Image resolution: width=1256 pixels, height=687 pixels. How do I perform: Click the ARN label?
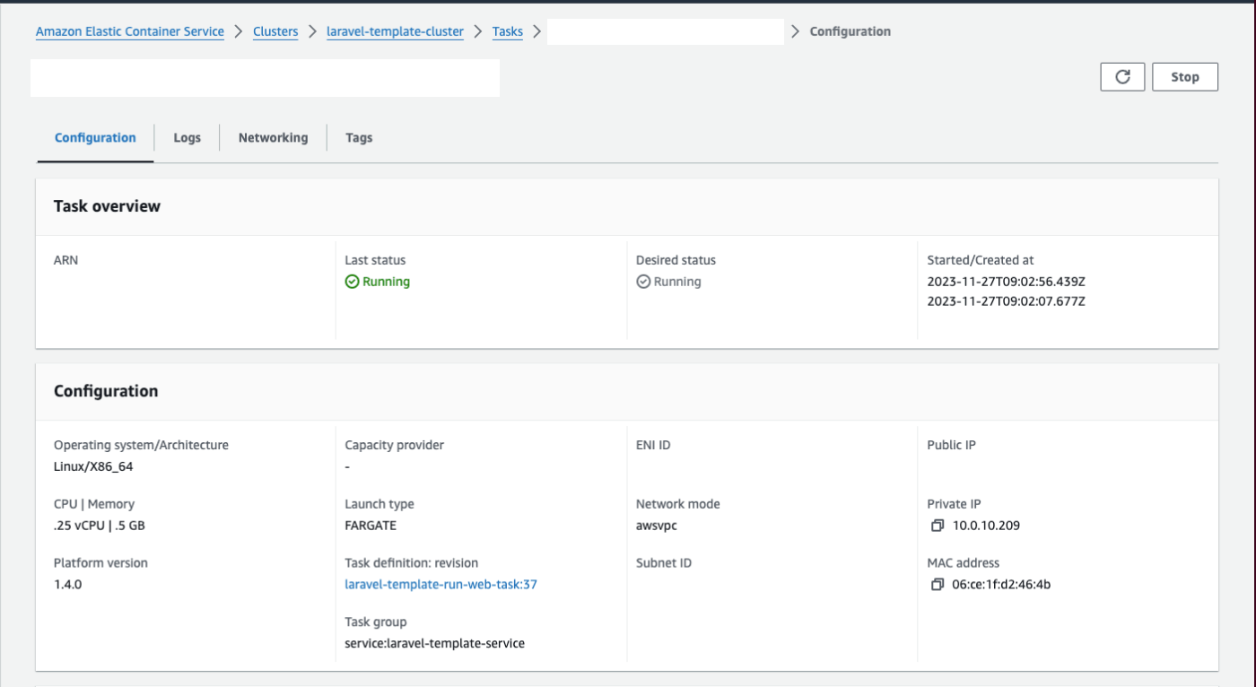tap(66, 260)
